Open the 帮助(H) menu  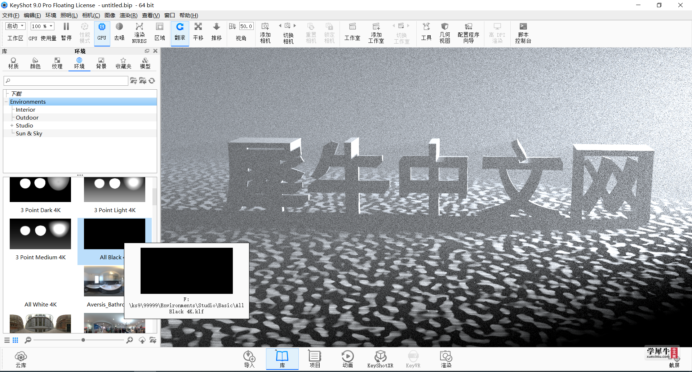click(x=189, y=15)
